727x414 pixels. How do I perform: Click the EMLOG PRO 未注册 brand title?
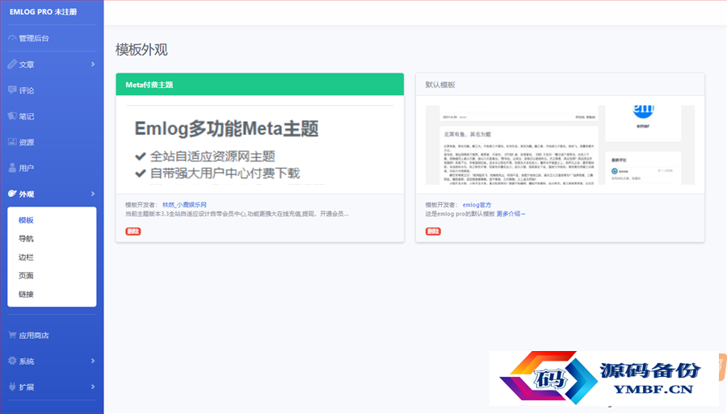[43, 12]
